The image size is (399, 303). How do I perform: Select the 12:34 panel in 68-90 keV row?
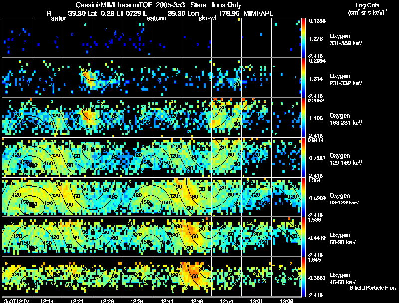(x=137, y=237)
